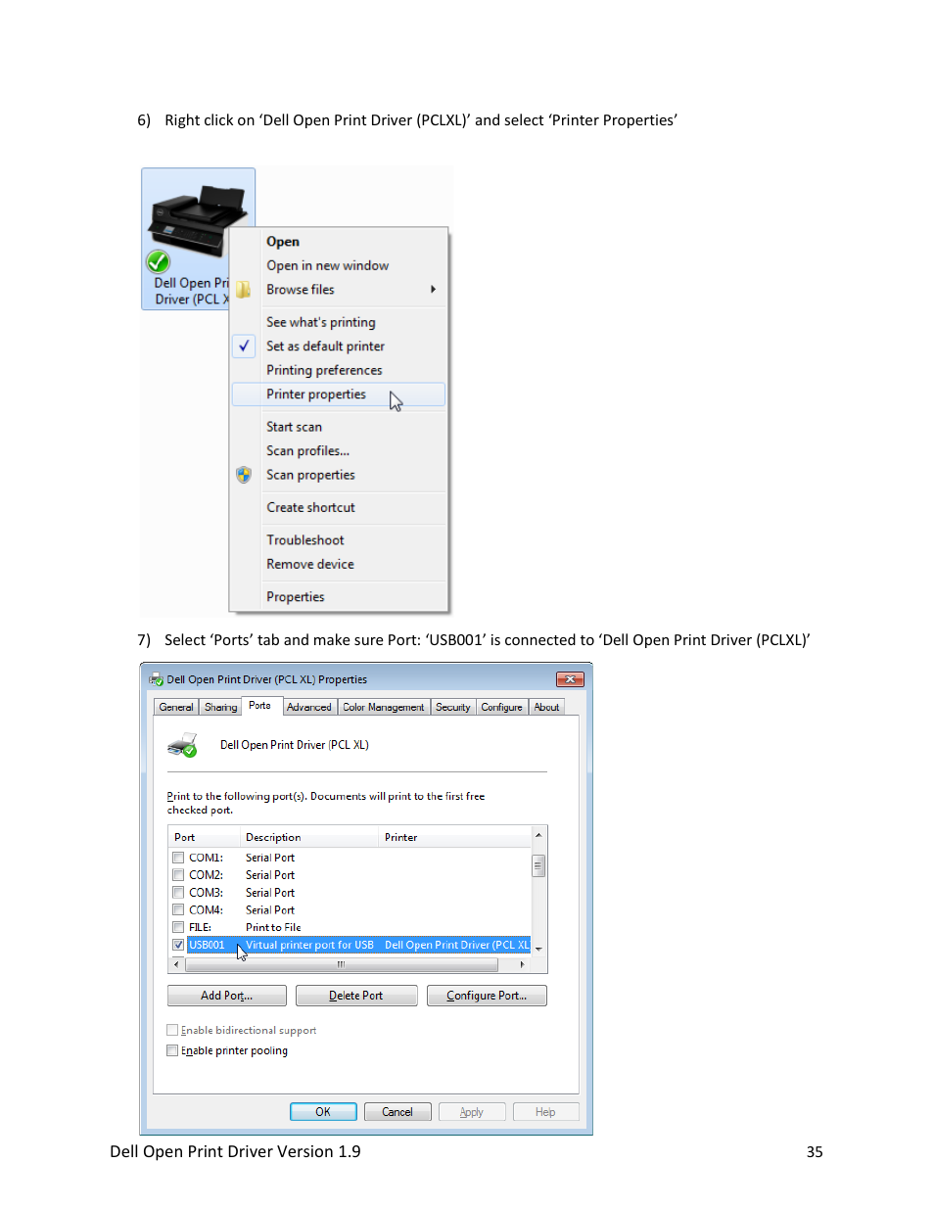Check the FILE: port checkbox
The width and height of the screenshot is (934, 1209).
178,927
